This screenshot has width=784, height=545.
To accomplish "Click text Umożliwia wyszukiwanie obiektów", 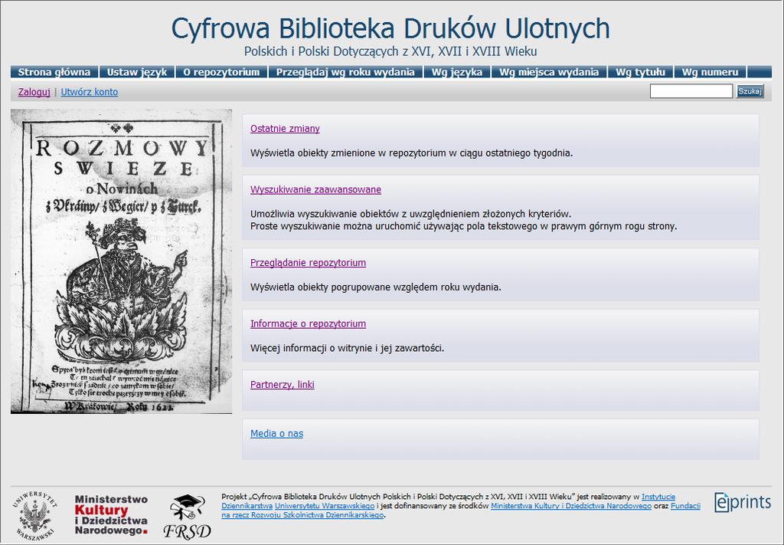I will [410, 214].
